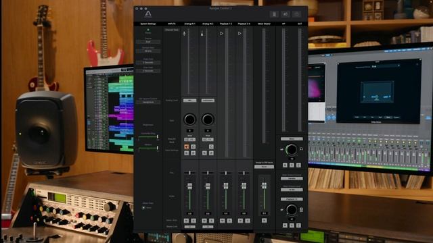This screenshot has width=433, height=243.
Task: Solo the Playback 3-4 channel
Action: click(x=248, y=221)
